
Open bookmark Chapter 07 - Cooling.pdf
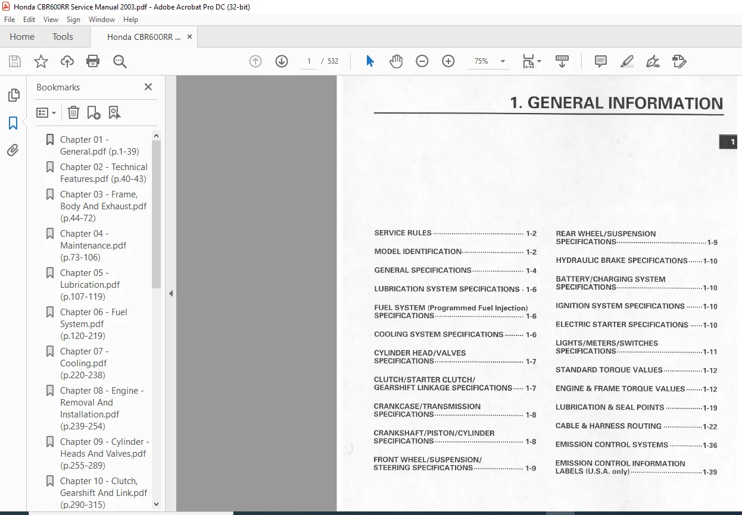(x=84, y=363)
